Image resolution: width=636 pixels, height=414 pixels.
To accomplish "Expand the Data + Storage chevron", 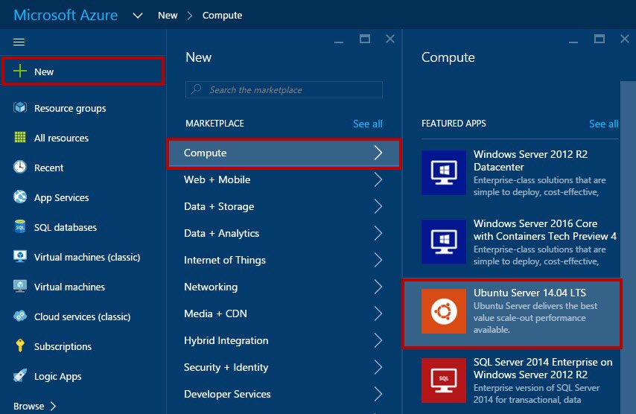I will pos(378,206).
